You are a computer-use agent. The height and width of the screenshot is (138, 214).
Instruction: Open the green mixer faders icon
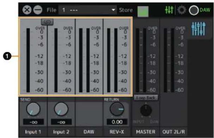pos(169,10)
